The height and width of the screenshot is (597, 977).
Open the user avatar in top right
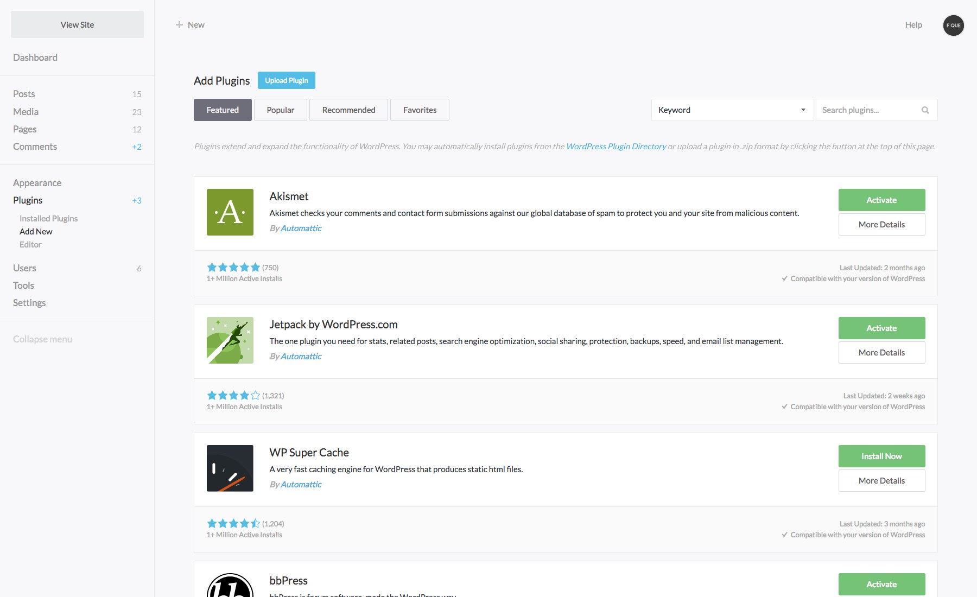point(953,25)
